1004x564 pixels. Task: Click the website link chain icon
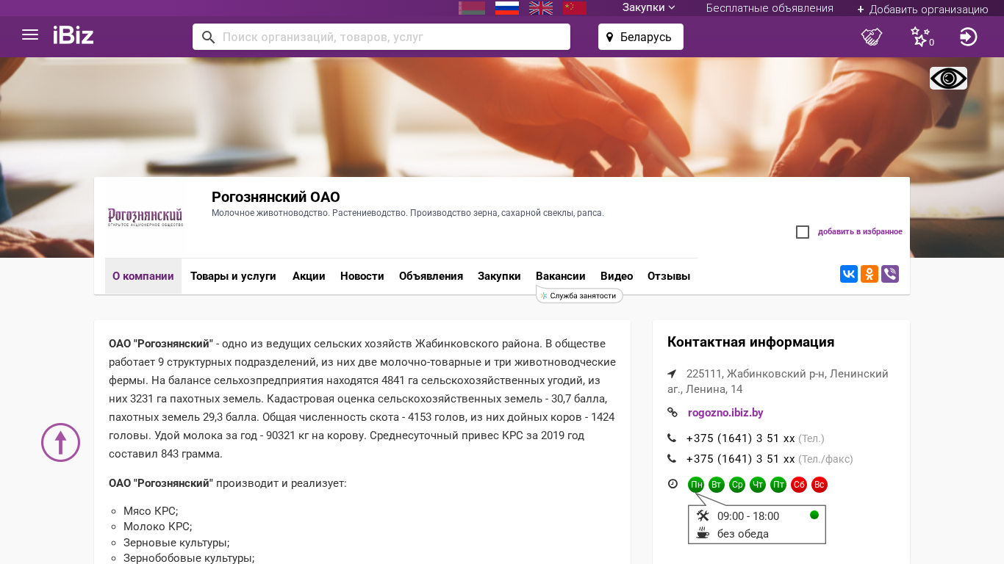pos(672,413)
